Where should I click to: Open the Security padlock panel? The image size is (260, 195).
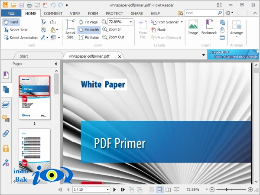click(x=6, y=148)
